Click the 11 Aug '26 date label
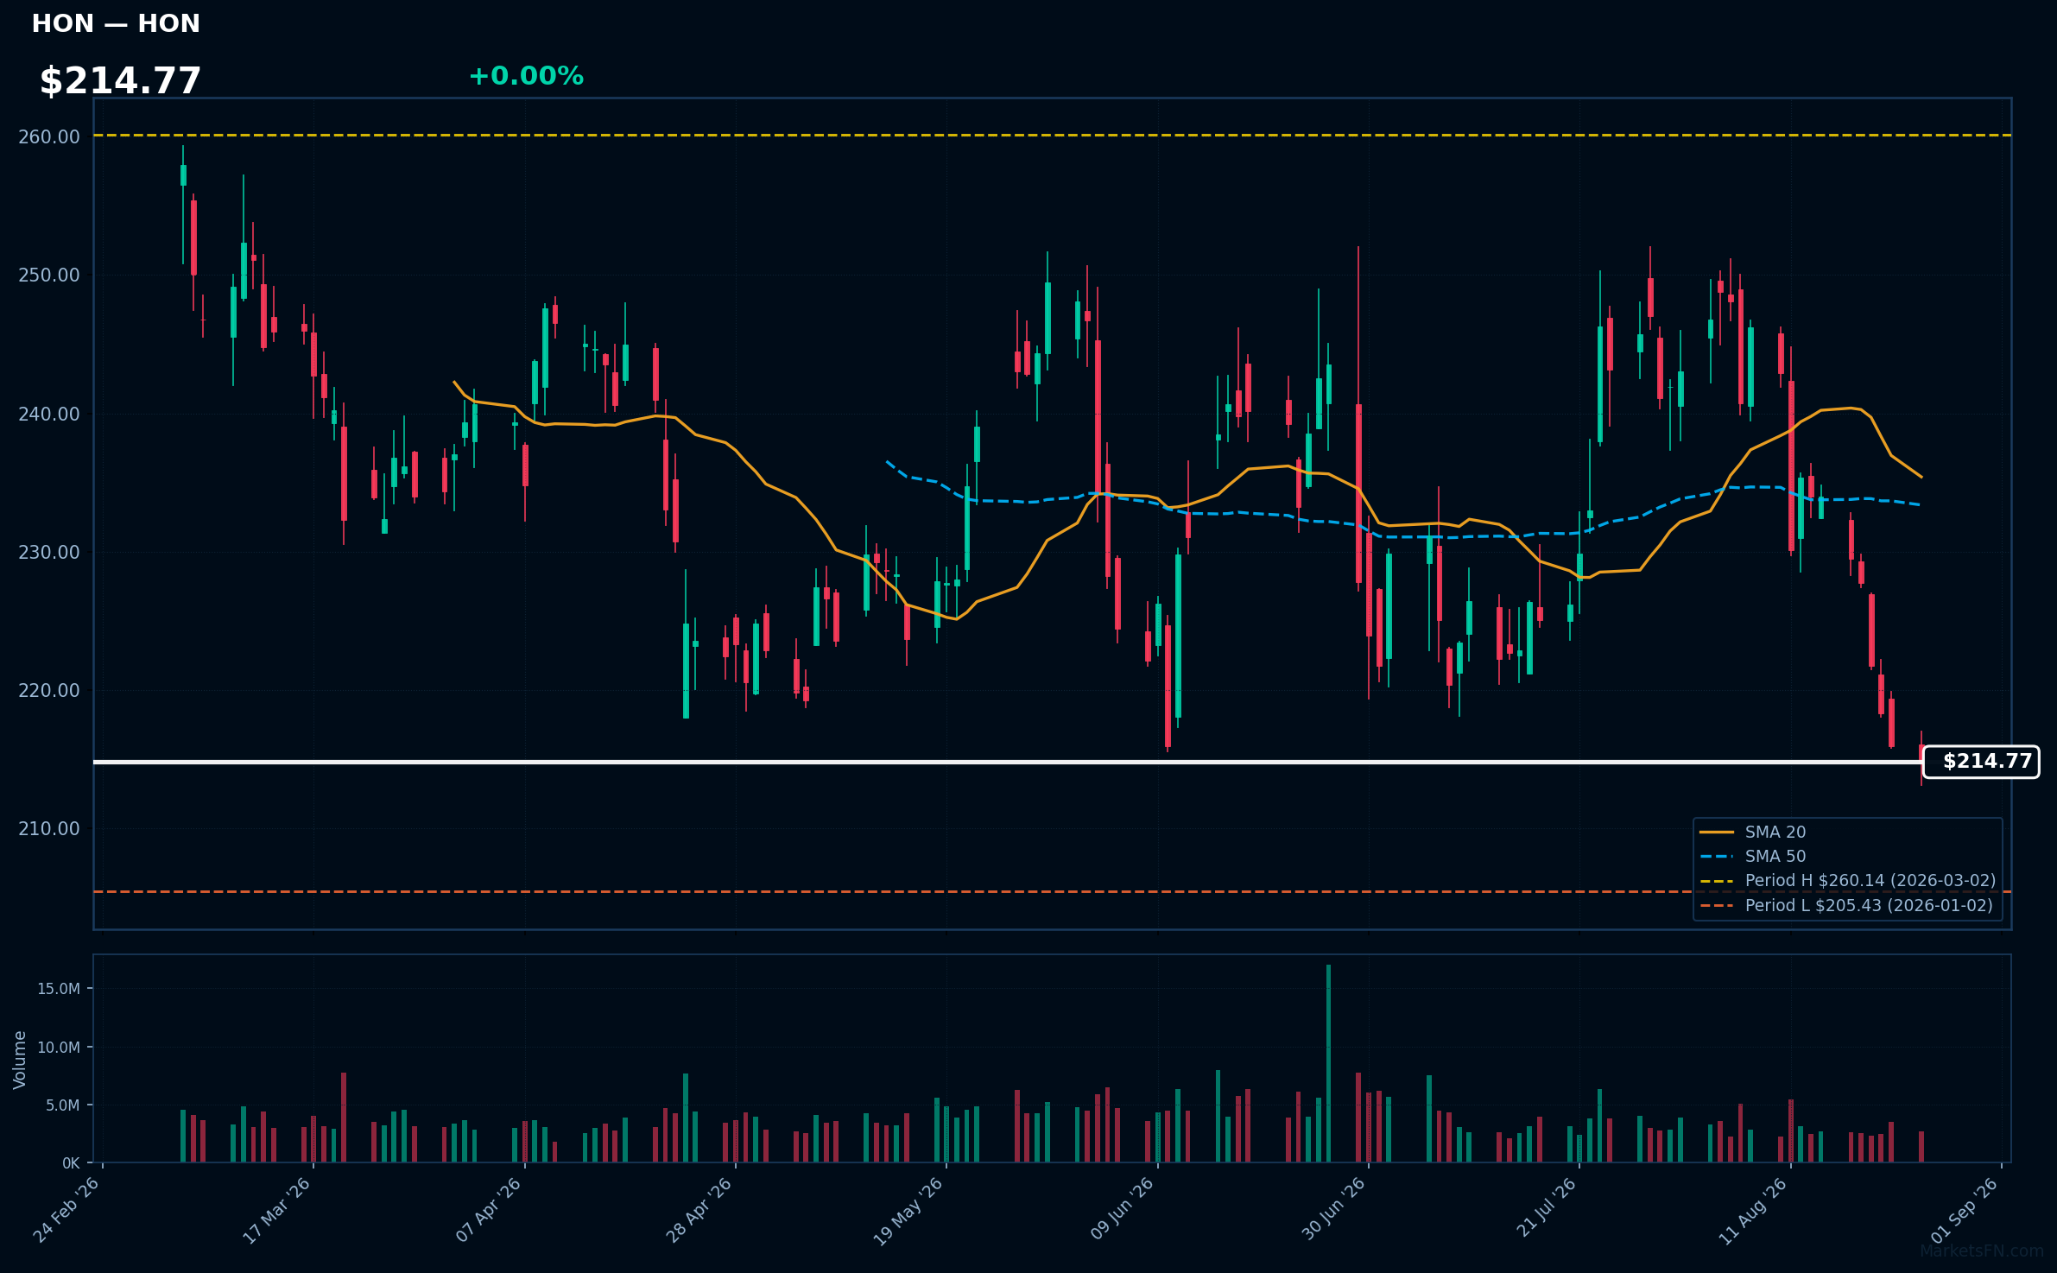Viewport: 2057px width, 1273px height. coord(1753,1211)
